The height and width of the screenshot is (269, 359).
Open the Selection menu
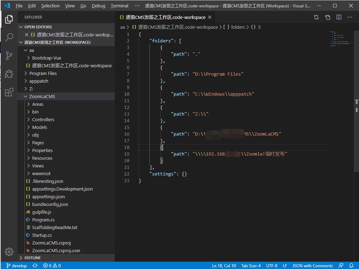(x=50, y=6)
